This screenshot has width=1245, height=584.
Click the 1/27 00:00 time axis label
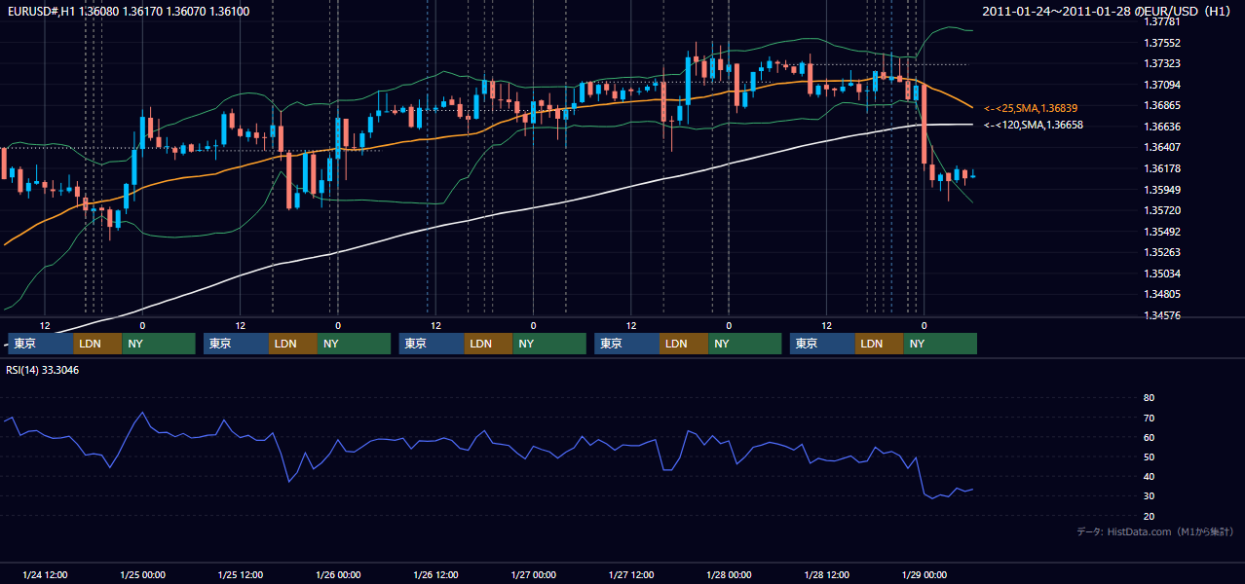(534, 574)
